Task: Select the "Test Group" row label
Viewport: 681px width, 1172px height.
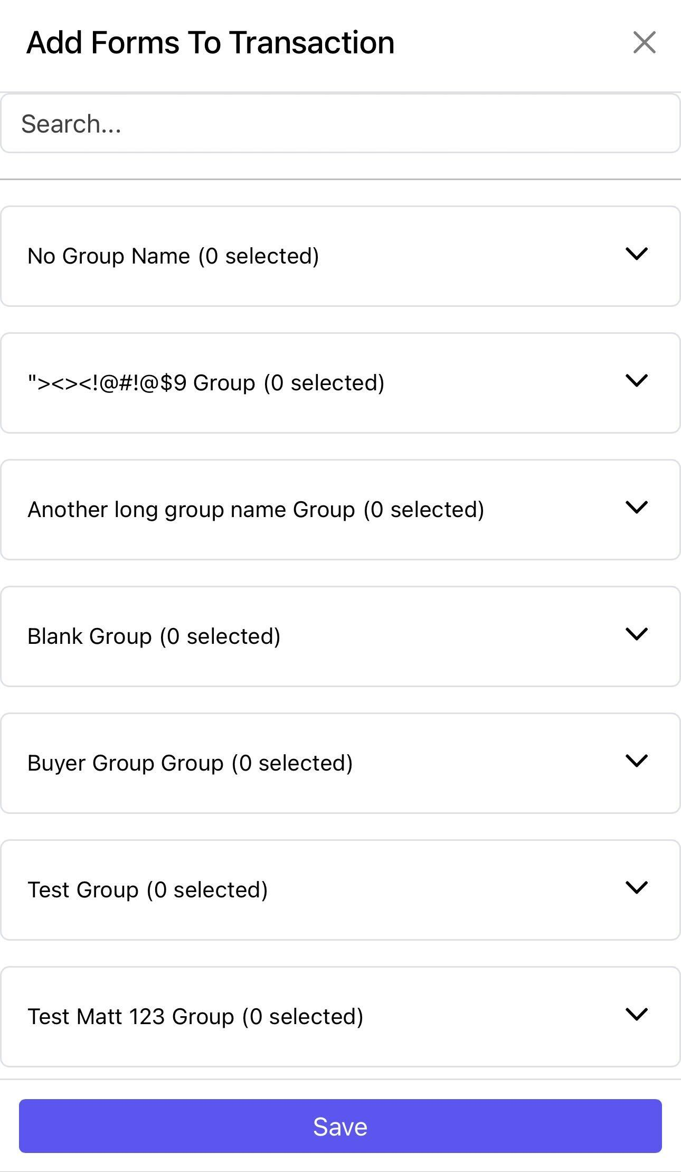Action: [x=83, y=890]
